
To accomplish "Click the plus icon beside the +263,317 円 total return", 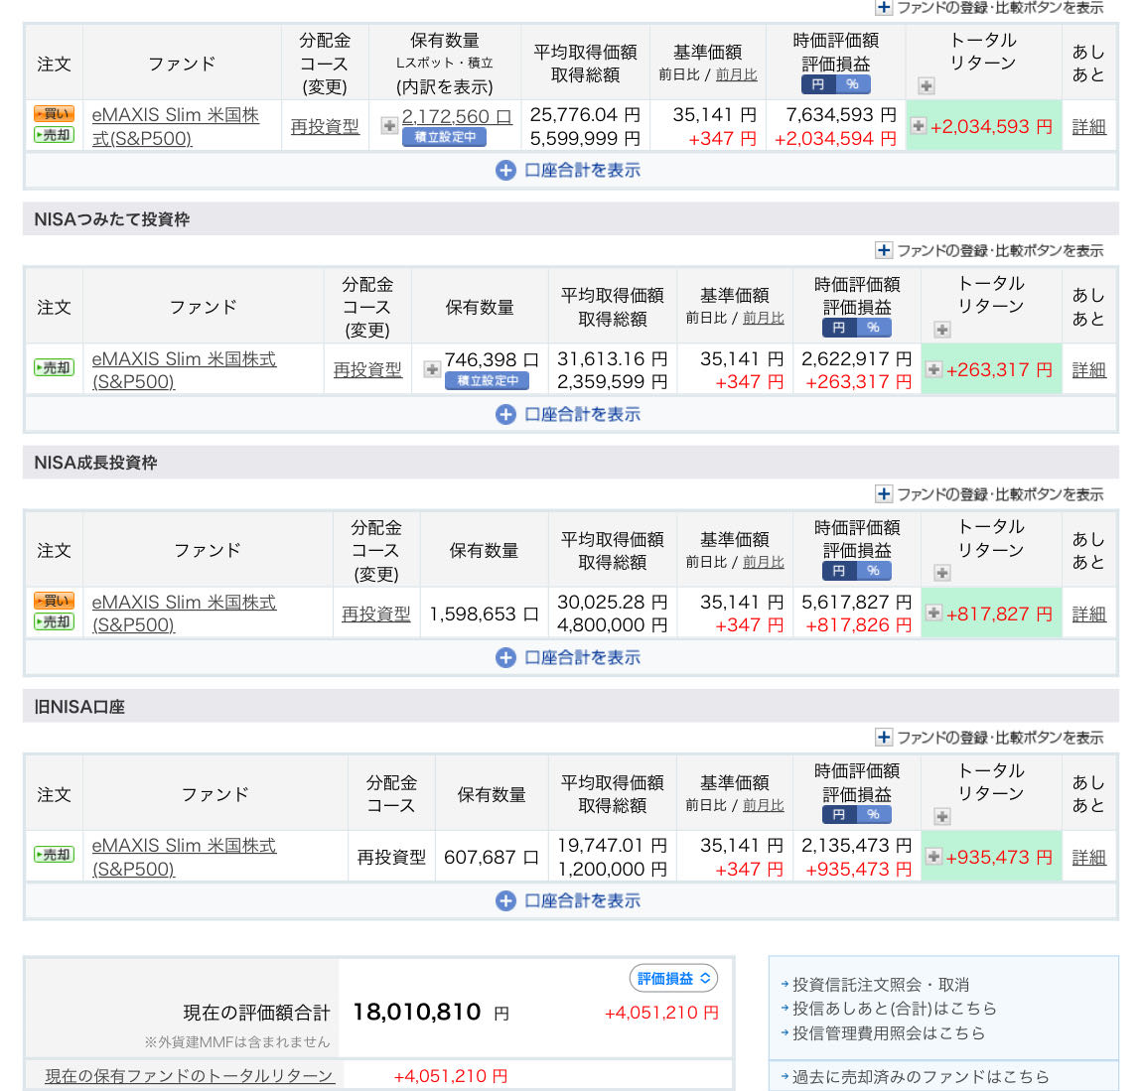I will [933, 369].
